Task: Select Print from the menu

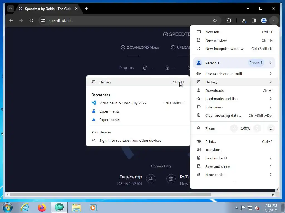Action: point(234,141)
